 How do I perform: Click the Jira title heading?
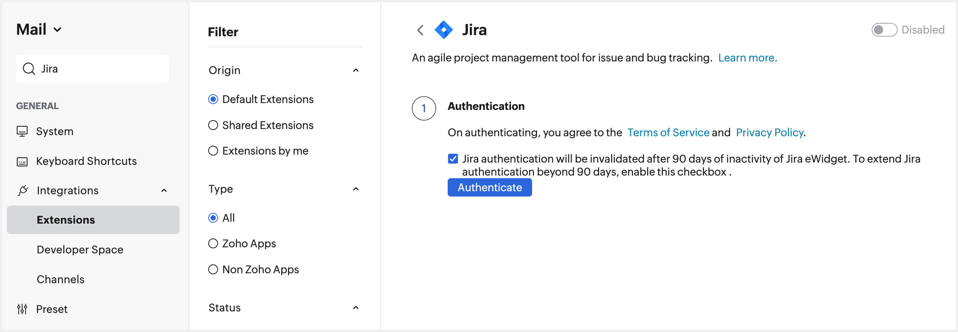pyautogui.click(x=474, y=30)
